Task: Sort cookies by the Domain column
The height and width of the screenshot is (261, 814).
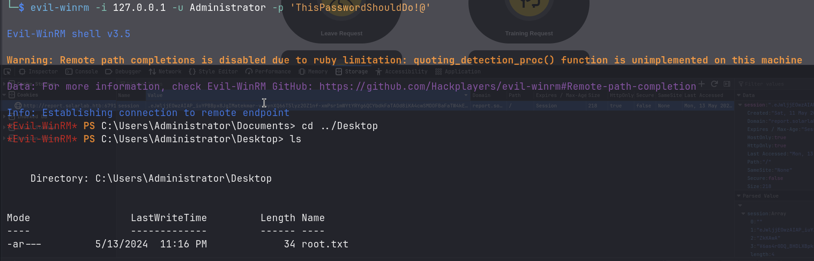Action: (482, 95)
